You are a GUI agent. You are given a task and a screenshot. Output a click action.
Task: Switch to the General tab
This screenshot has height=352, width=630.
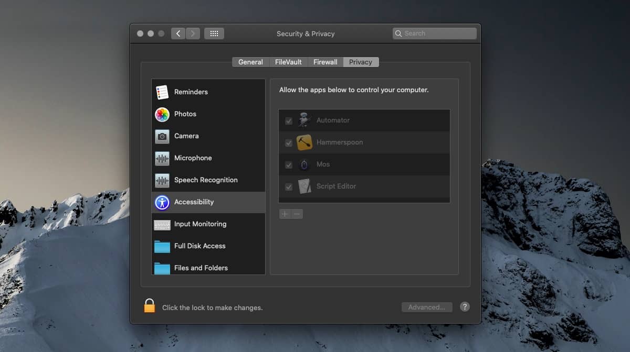pos(250,62)
